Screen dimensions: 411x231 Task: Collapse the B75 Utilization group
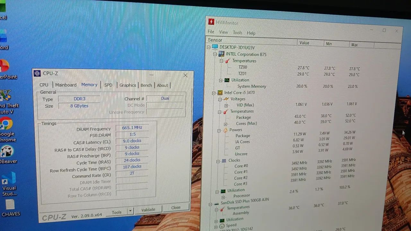[221, 80]
